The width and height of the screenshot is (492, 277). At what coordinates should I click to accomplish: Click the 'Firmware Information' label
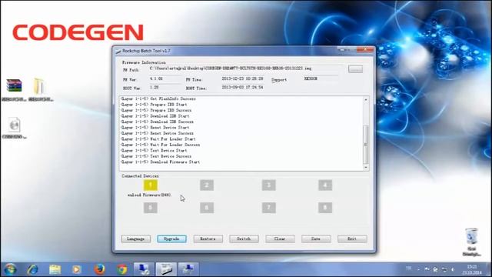(144, 62)
